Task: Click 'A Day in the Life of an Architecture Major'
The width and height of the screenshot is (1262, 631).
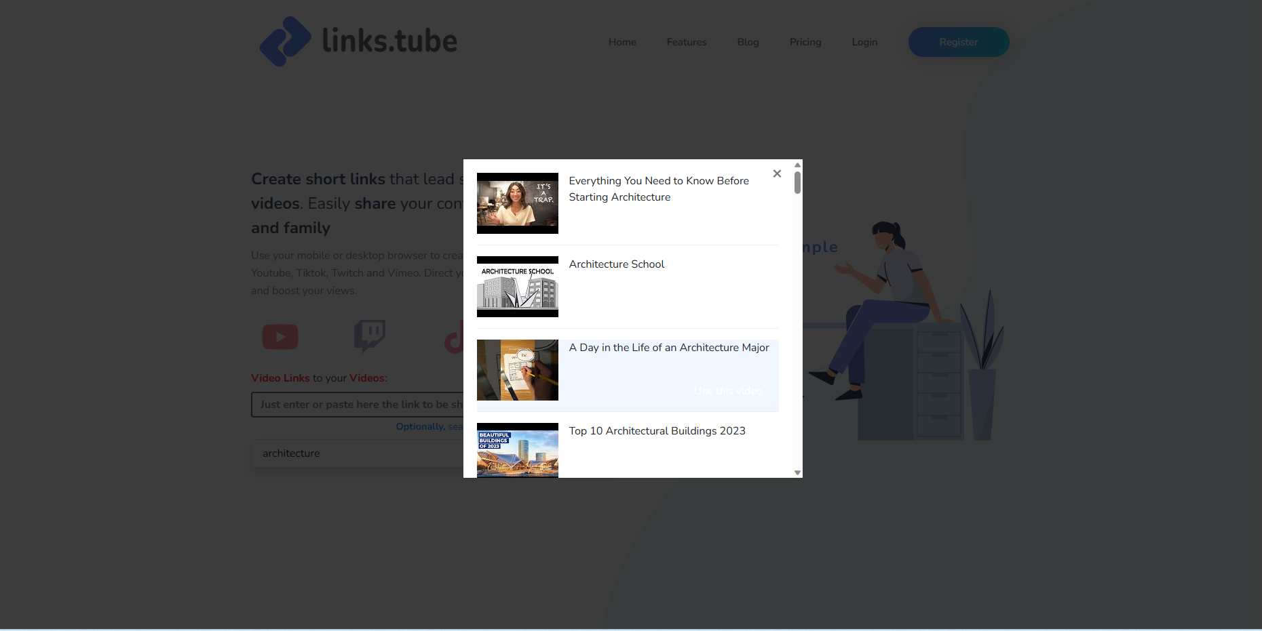Action: pyautogui.click(x=669, y=348)
